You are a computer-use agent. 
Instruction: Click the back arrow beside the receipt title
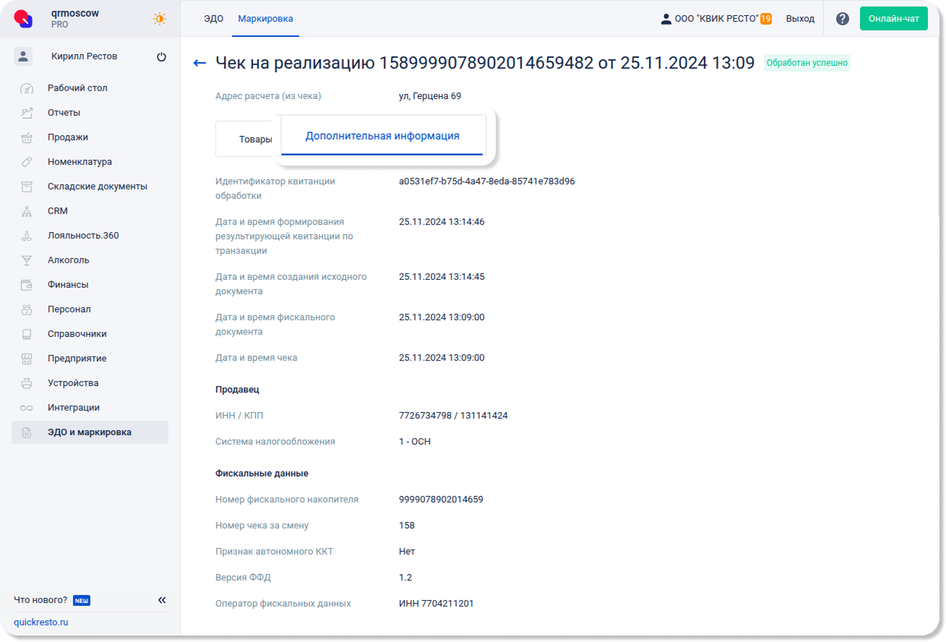pos(200,64)
